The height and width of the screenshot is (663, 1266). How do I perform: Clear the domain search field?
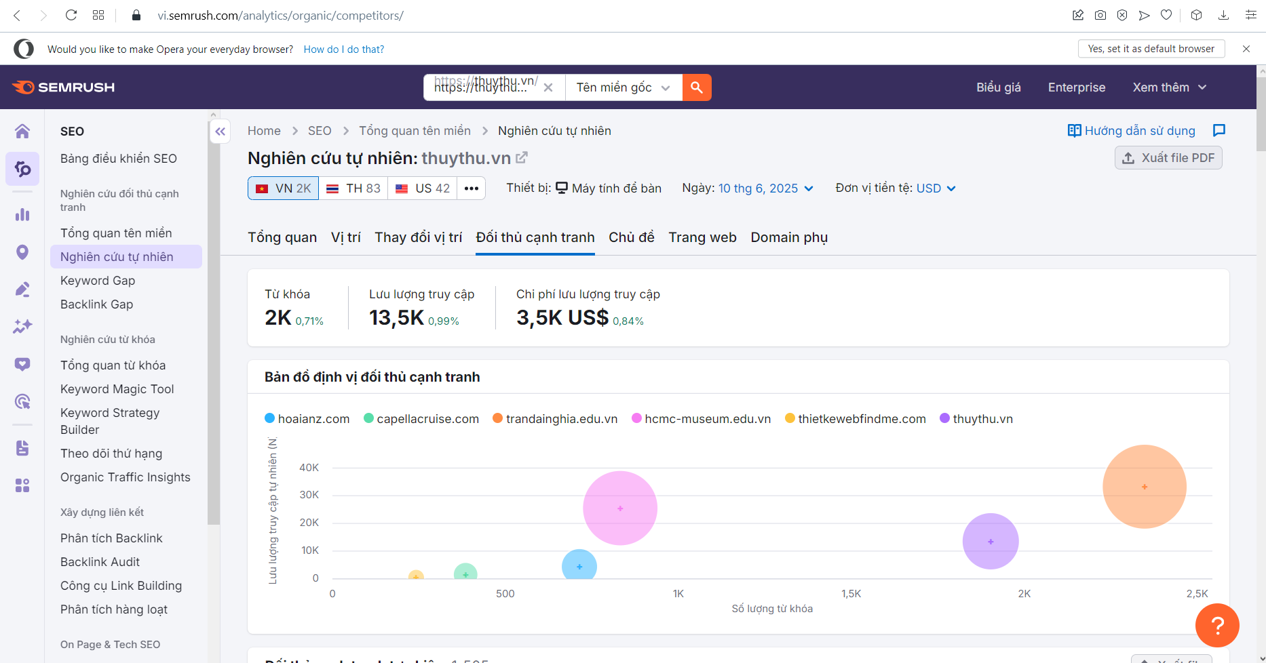(548, 87)
